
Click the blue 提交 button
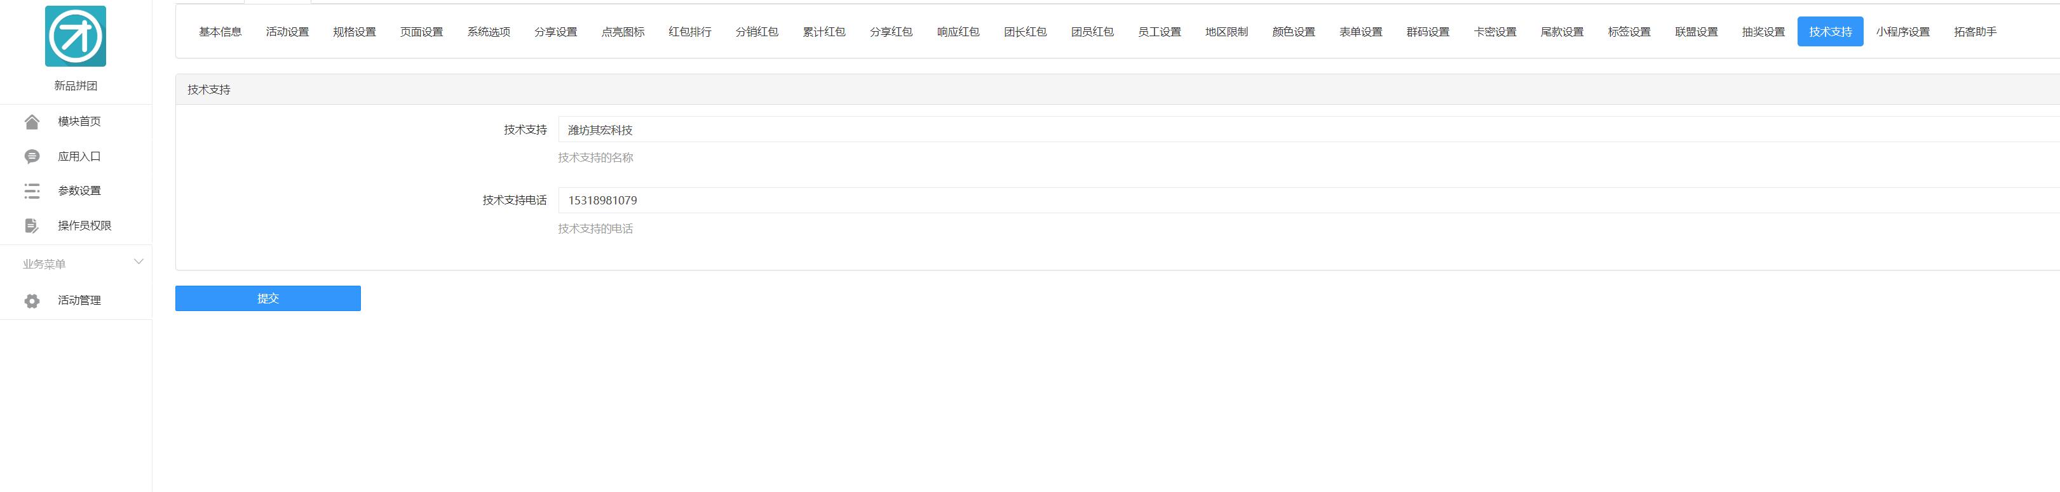point(268,299)
